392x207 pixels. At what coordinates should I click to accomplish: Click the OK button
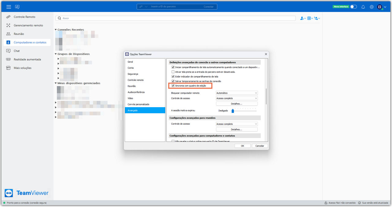pos(243,146)
